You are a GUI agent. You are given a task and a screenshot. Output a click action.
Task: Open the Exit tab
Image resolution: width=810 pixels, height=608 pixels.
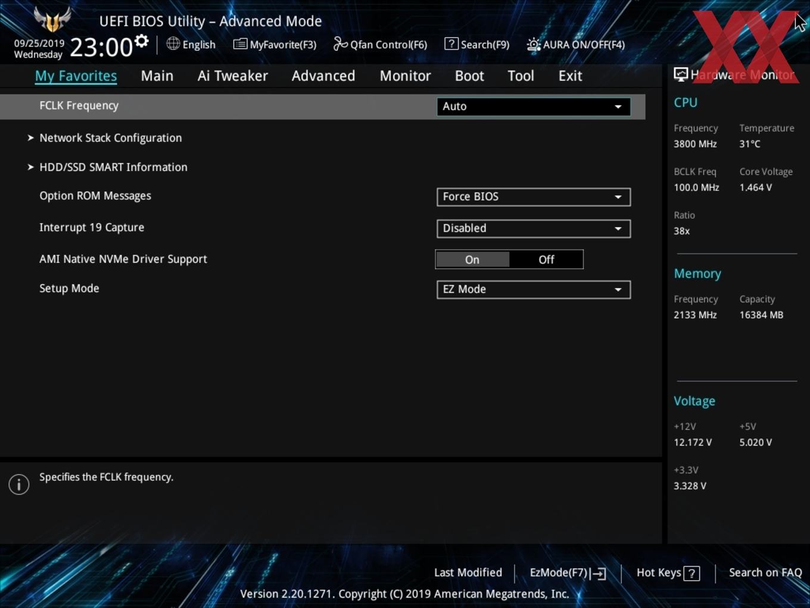coord(570,76)
